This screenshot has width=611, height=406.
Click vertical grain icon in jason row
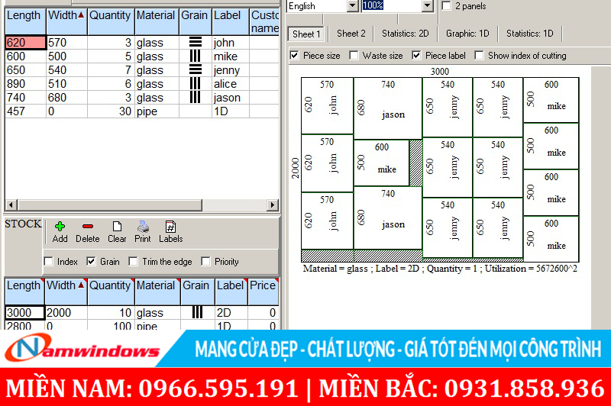click(196, 98)
